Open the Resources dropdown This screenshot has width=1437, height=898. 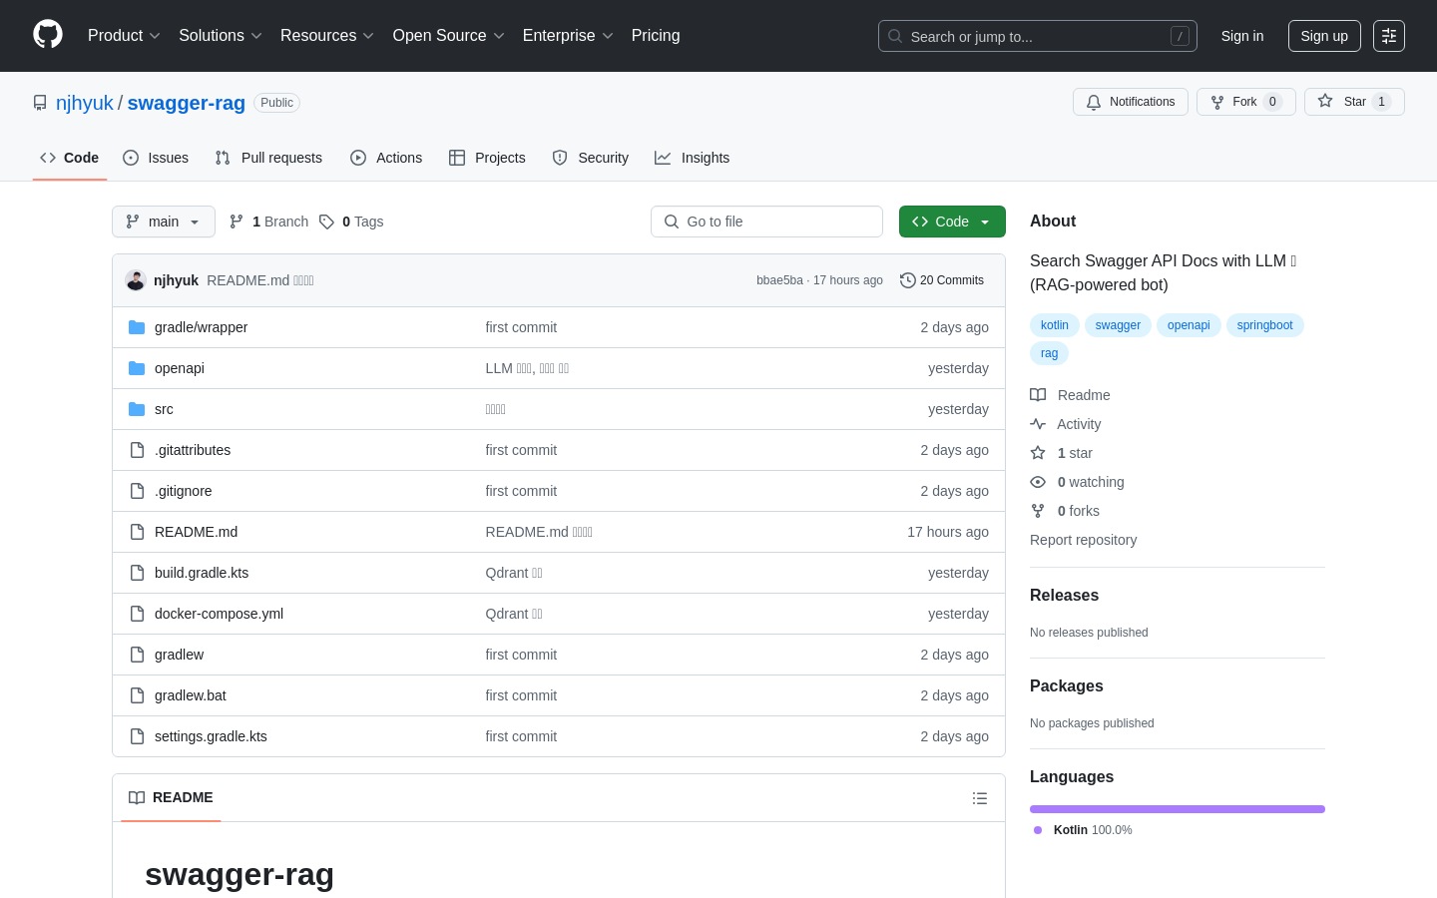tap(327, 36)
